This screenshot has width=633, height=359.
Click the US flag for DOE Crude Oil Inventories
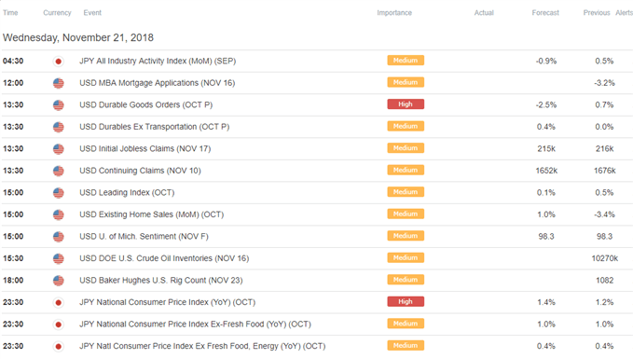click(x=59, y=258)
